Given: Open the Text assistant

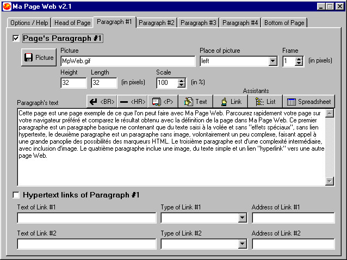Looking at the screenshot, I should point(196,102).
